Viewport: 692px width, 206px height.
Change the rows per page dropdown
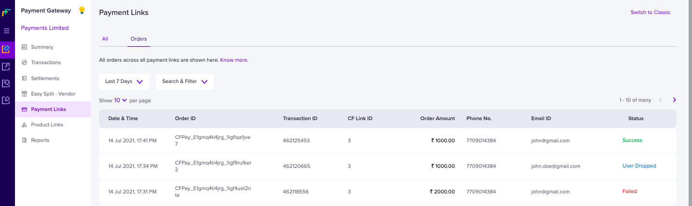pyautogui.click(x=120, y=100)
